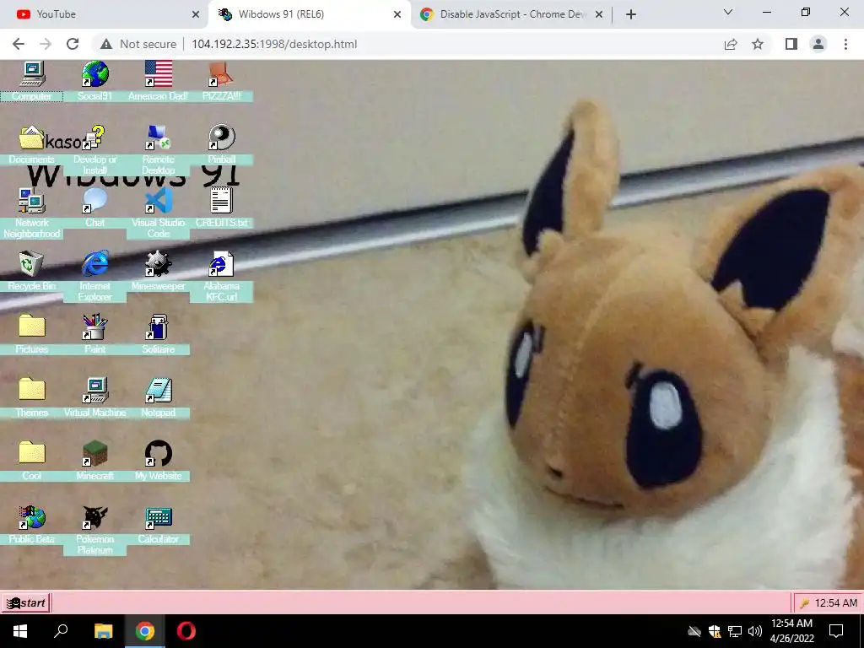Open the Chrome three-dot menu

(845, 44)
